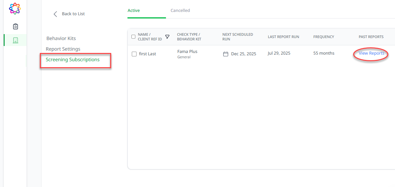Image resolution: width=395 pixels, height=187 pixels.
Task: Click the Frequency column header
Action: click(324, 37)
